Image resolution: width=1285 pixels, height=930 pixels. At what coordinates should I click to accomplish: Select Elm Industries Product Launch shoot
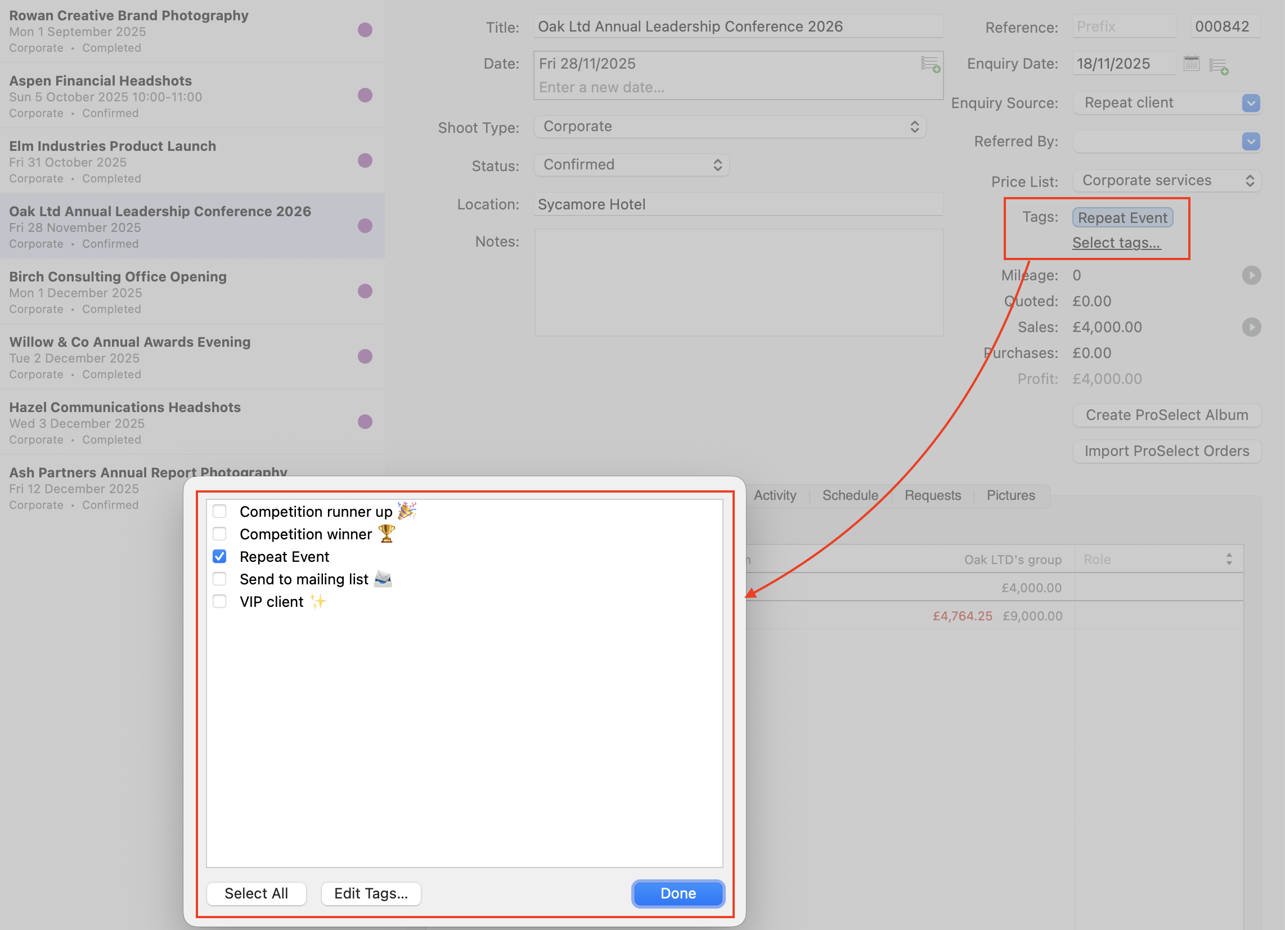192,160
